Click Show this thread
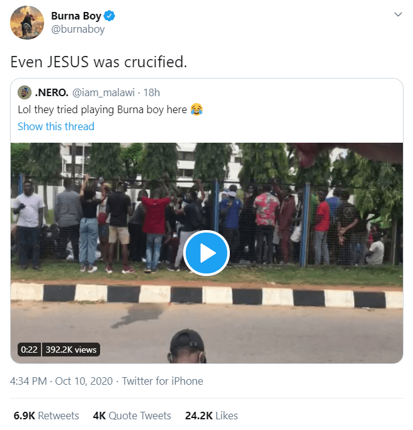The height and width of the screenshot is (430, 413). tap(56, 126)
